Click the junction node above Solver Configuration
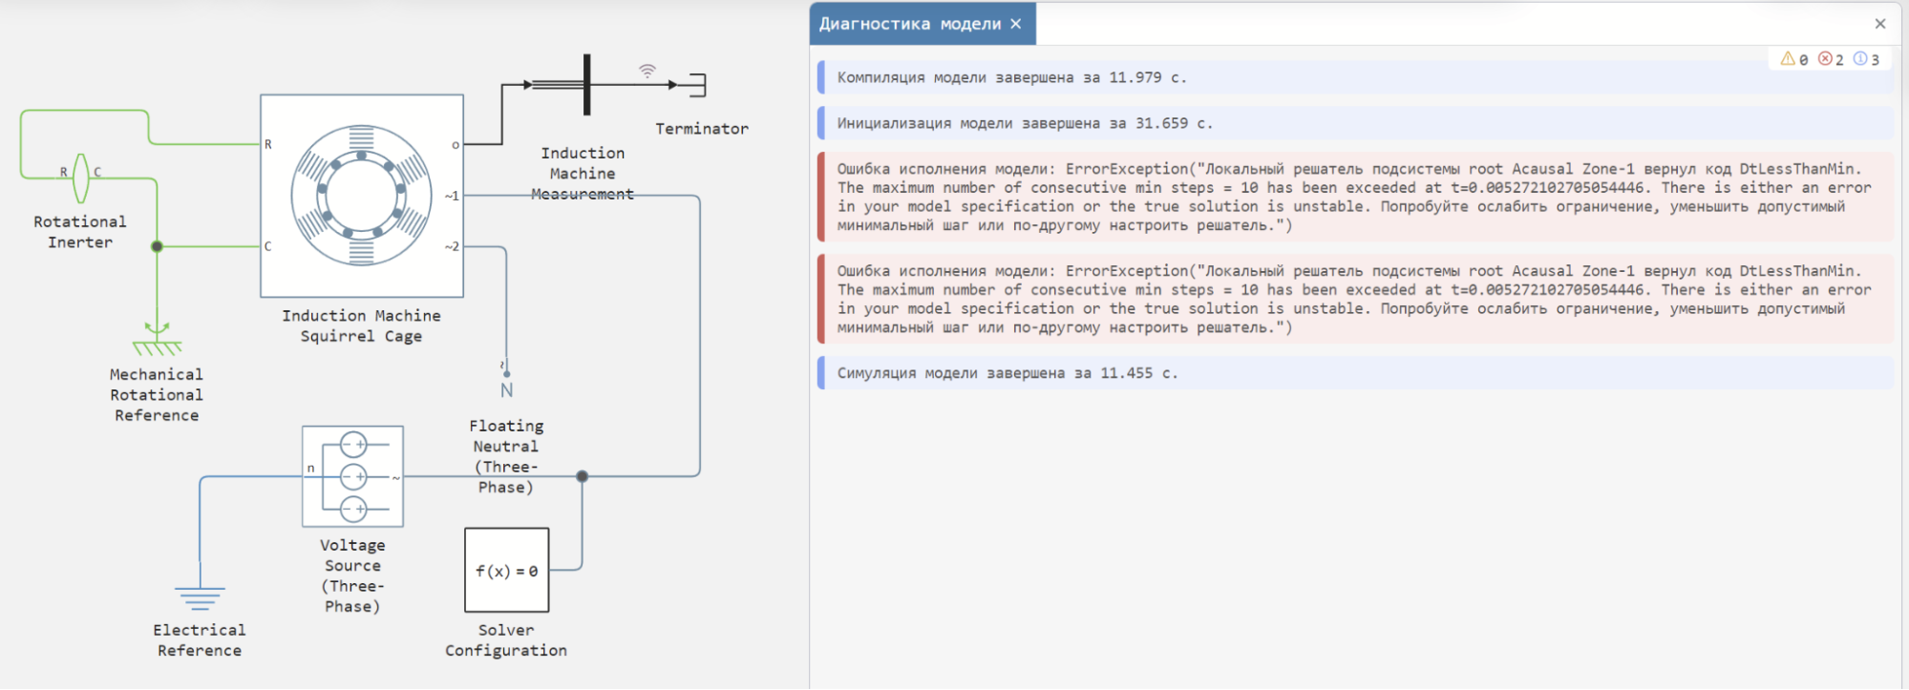This screenshot has width=1909, height=690. coord(583,476)
